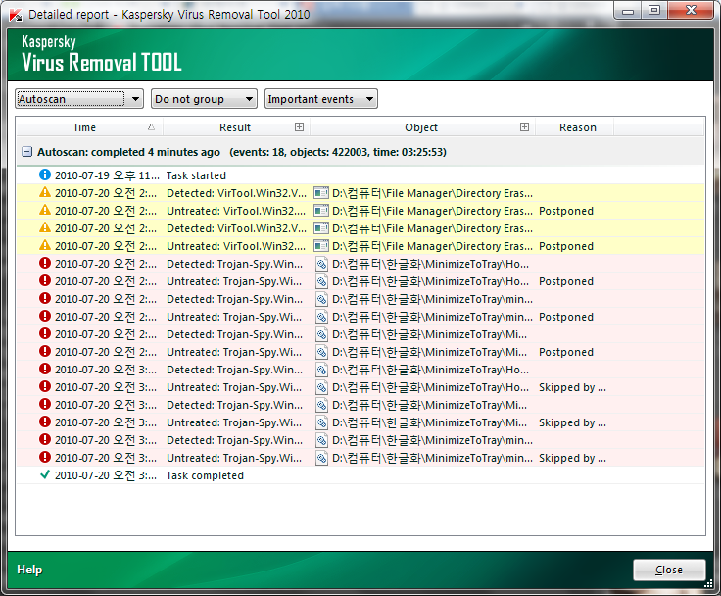Click file icon in Untreated MinimizeToTray\Mi Skipped row
721x596 pixels.
coord(321,422)
